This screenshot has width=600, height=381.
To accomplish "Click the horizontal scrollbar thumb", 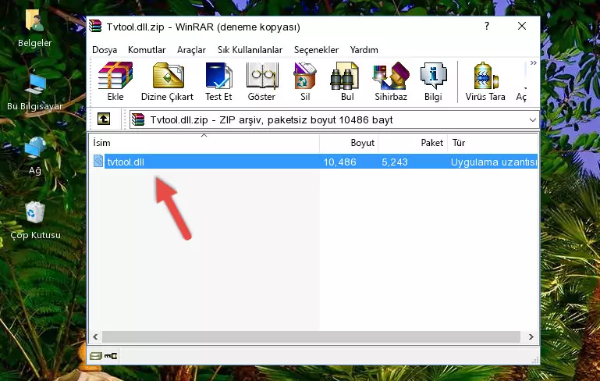I will point(311,337).
